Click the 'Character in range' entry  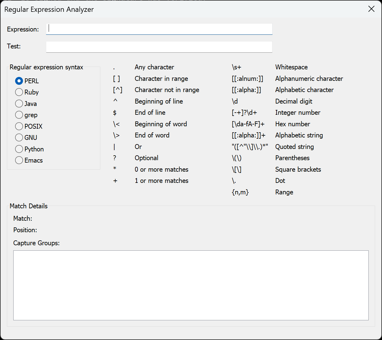161,78
